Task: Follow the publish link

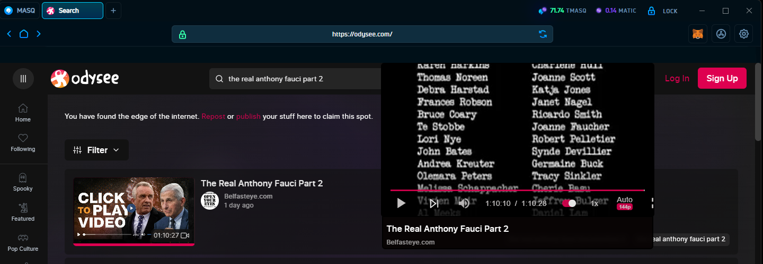Action: point(249,116)
